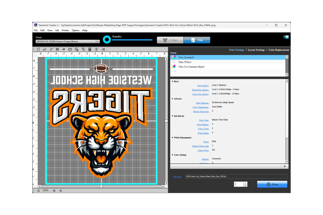
Task: Open the Job menu
Action: click(57, 30)
